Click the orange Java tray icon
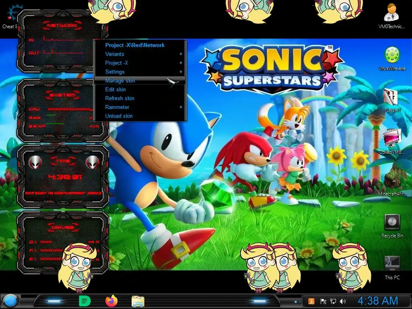The width and height of the screenshot is (412, 309). click(311, 301)
